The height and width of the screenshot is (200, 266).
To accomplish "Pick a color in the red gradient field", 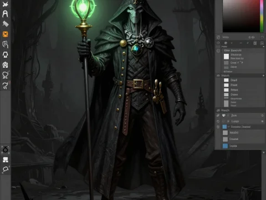I will (x=241, y=16).
